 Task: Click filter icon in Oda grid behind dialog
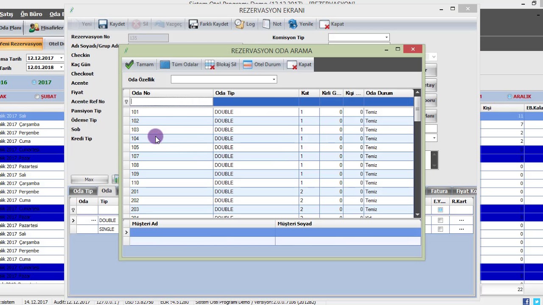pos(73,210)
